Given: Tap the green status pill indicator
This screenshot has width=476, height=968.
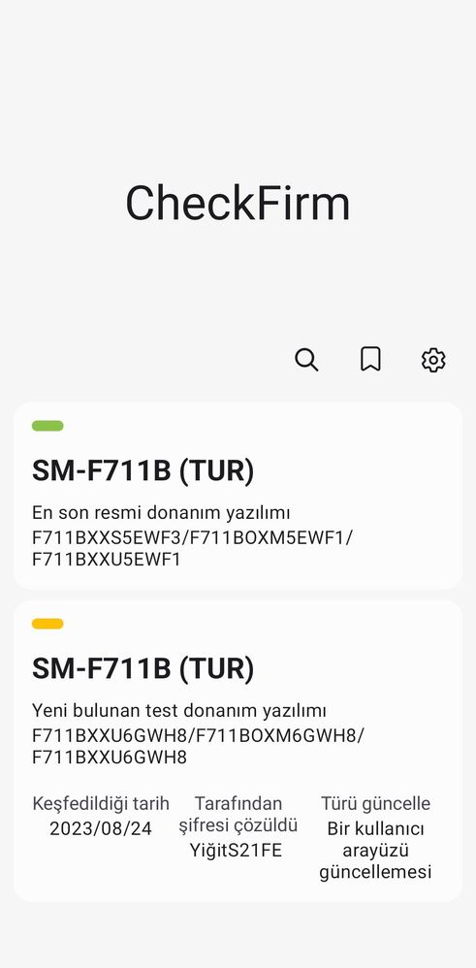Looking at the screenshot, I should (x=48, y=426).
